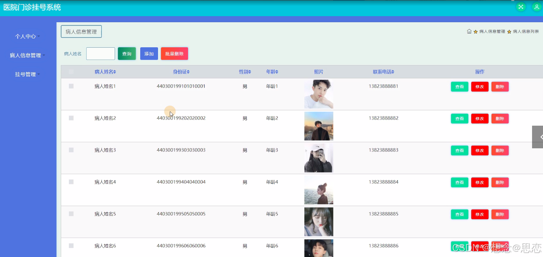Viewport: 543px width, 257px height.
Task: Click 查看 for 病人姓名4
Action: 460,183
